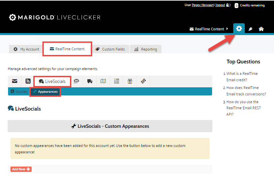Switch to the Reporting tab
This screenshot has width=274, height=177.
tap(145, 49)
